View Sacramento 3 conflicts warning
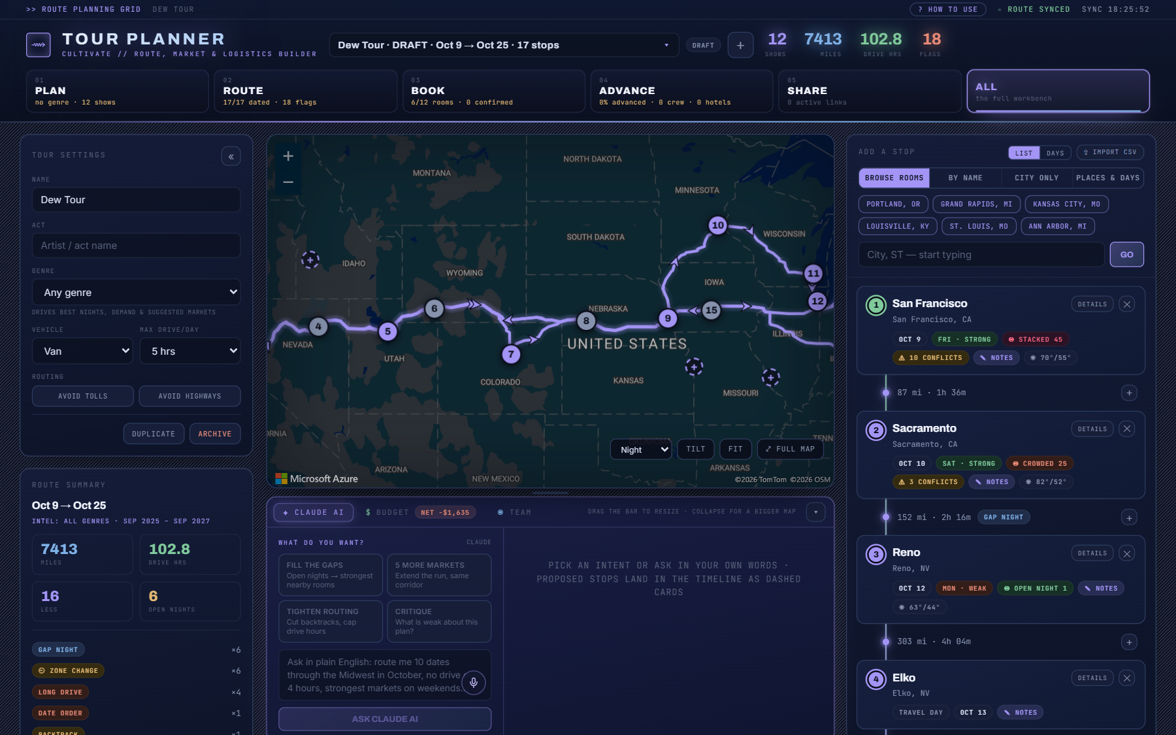 pos(928,482)
